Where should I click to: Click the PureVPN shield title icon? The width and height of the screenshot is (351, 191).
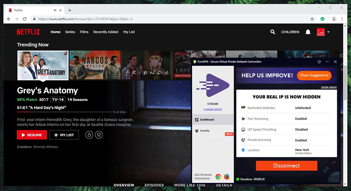[194, 62]
